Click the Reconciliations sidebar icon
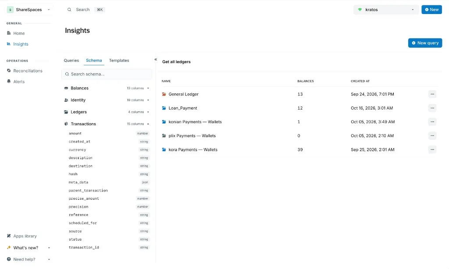Image resolution: width=449 pixels, height=269 pixels. pos(9,71)
